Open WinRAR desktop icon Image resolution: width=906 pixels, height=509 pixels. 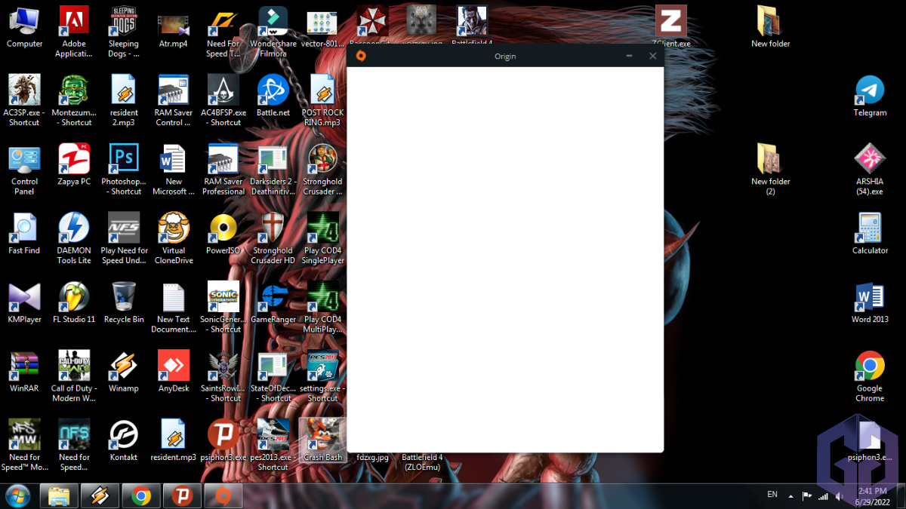(24, 370)
